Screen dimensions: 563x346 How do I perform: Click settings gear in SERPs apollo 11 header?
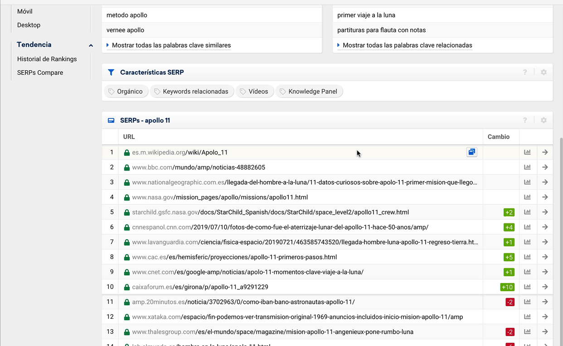[x=544, y=120]
